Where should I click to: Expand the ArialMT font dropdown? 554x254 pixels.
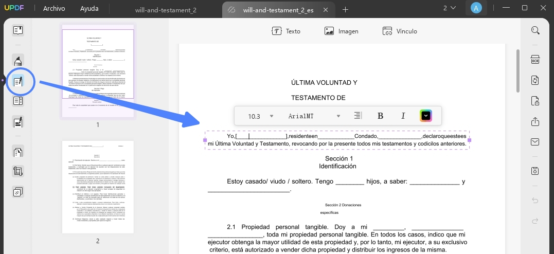tap(338, 116)
